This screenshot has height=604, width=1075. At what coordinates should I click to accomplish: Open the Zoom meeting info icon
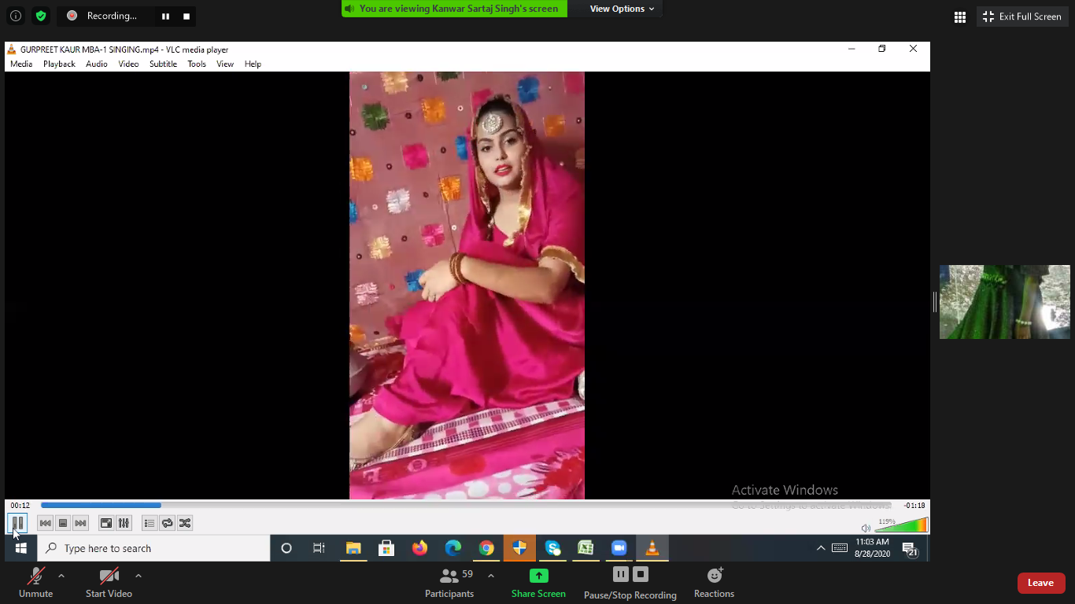[15, 16]
